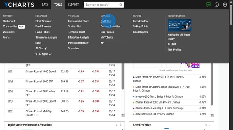Open Risk Profiles under Manage
This screenshot has width=233, height=130.
[x=107, y=32]
